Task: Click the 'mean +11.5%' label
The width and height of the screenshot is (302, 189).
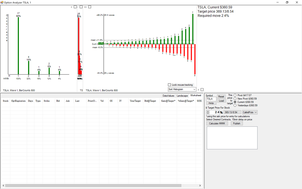Action: 97,40
